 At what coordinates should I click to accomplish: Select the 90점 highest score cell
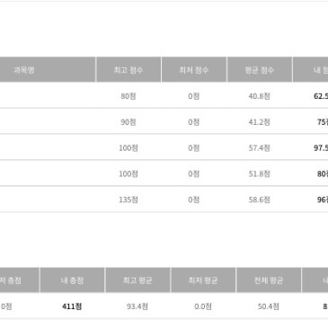[129, 122]
